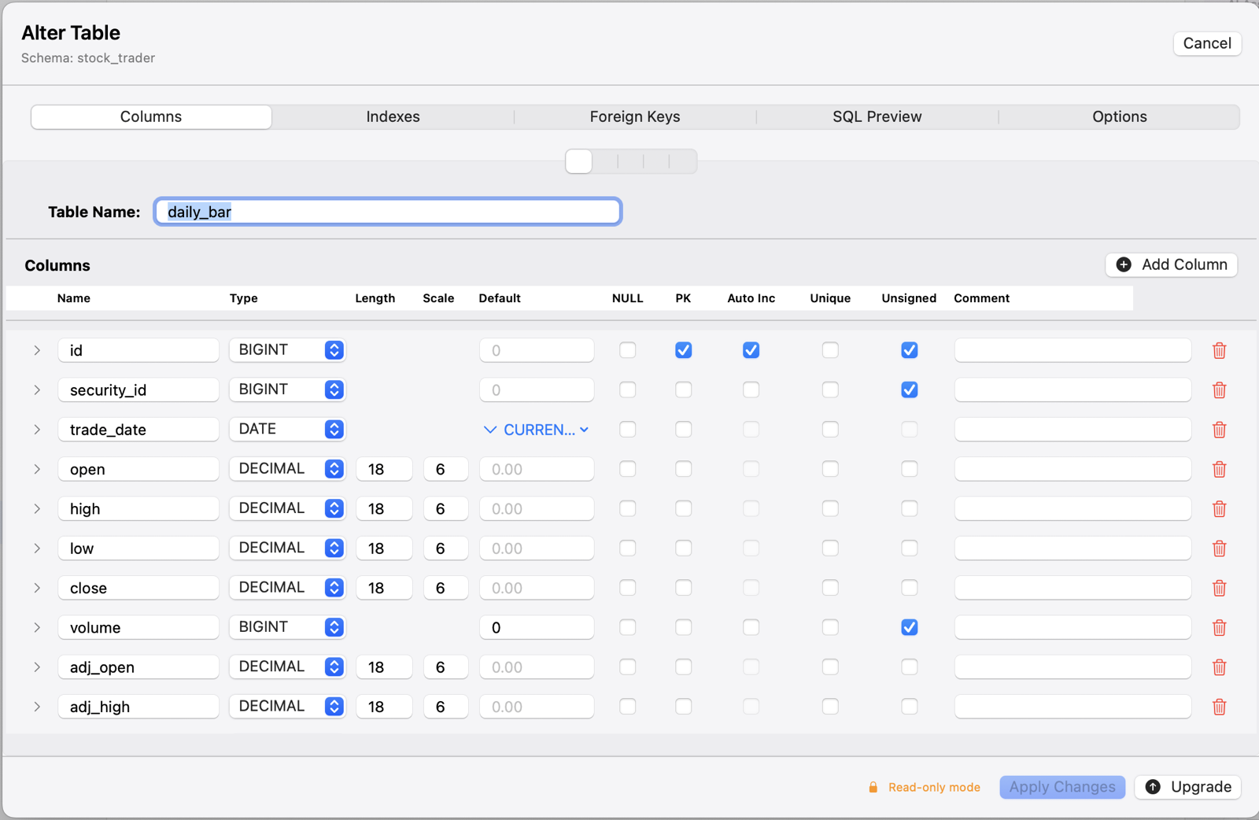The width and height of the screenshot is (1259, 820).
Task: Click the Read-only mode lock icon
Action: pyautogui.click(x=873, y=787)
